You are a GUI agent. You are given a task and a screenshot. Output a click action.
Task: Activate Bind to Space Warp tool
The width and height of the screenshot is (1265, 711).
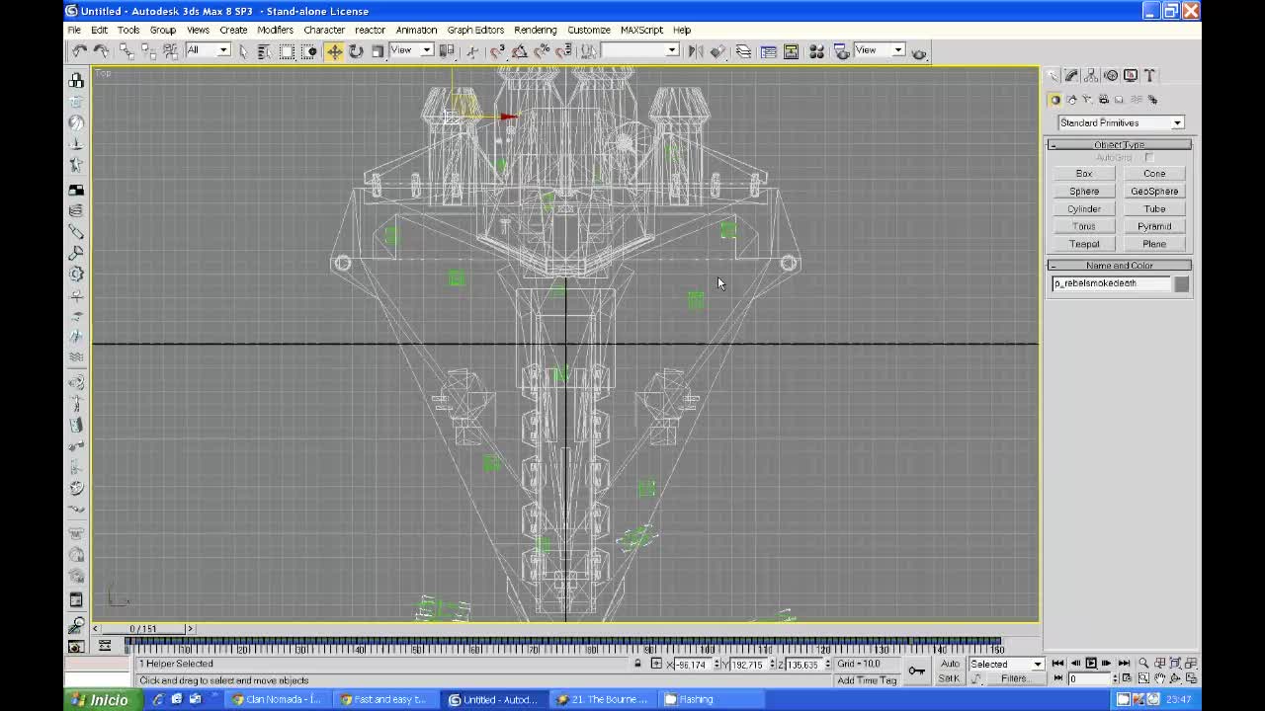click(x=170, y=51)
